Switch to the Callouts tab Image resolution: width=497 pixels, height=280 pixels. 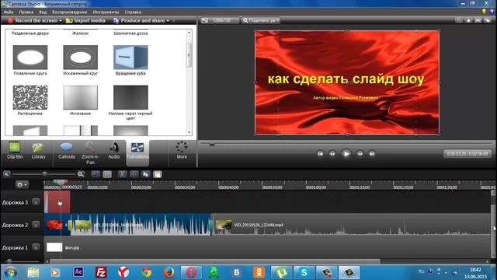click(66, 151)
